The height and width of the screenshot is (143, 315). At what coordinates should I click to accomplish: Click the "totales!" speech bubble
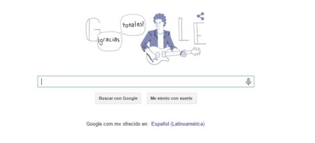133,24
